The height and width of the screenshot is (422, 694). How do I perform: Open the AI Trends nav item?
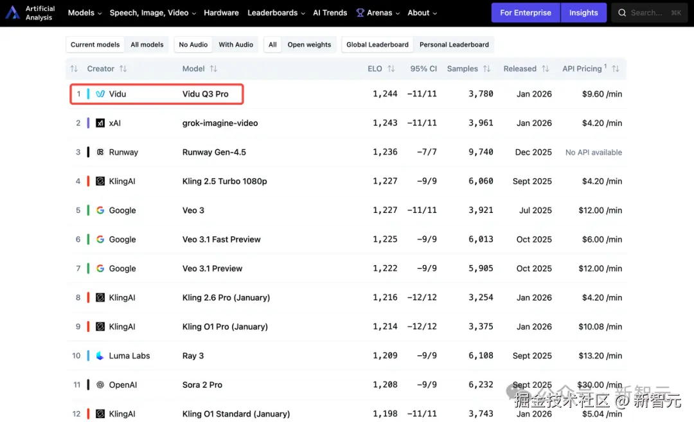(x=330, y=13)
